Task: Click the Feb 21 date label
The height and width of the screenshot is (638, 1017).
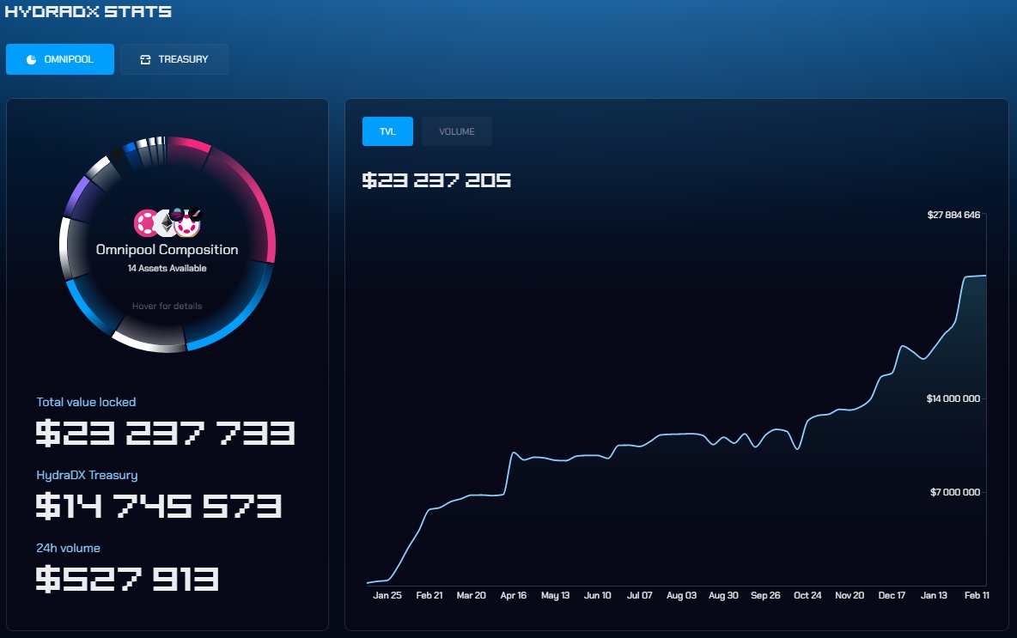Action: (x=429, y=595)
